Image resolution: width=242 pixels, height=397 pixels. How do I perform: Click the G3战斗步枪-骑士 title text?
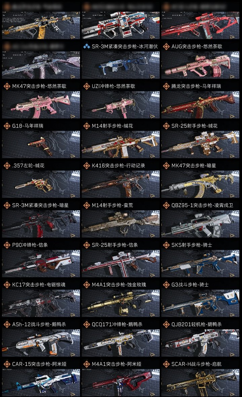(x=190, y=285)
